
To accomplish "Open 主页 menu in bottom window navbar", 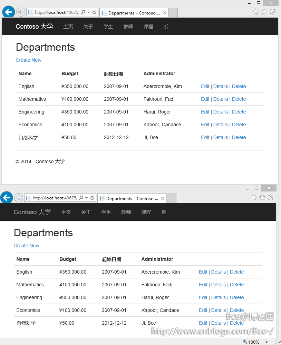I will [66, 212].
